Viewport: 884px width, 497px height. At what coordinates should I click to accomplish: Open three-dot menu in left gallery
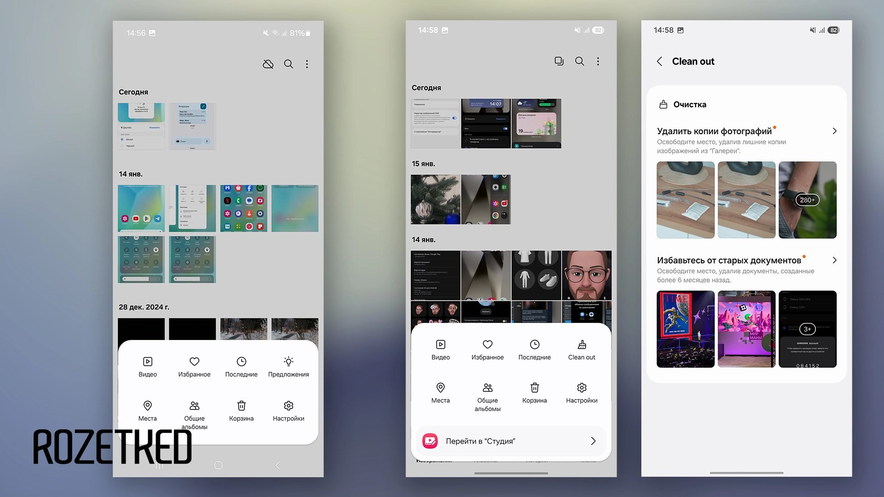click(x=307, y=64)
